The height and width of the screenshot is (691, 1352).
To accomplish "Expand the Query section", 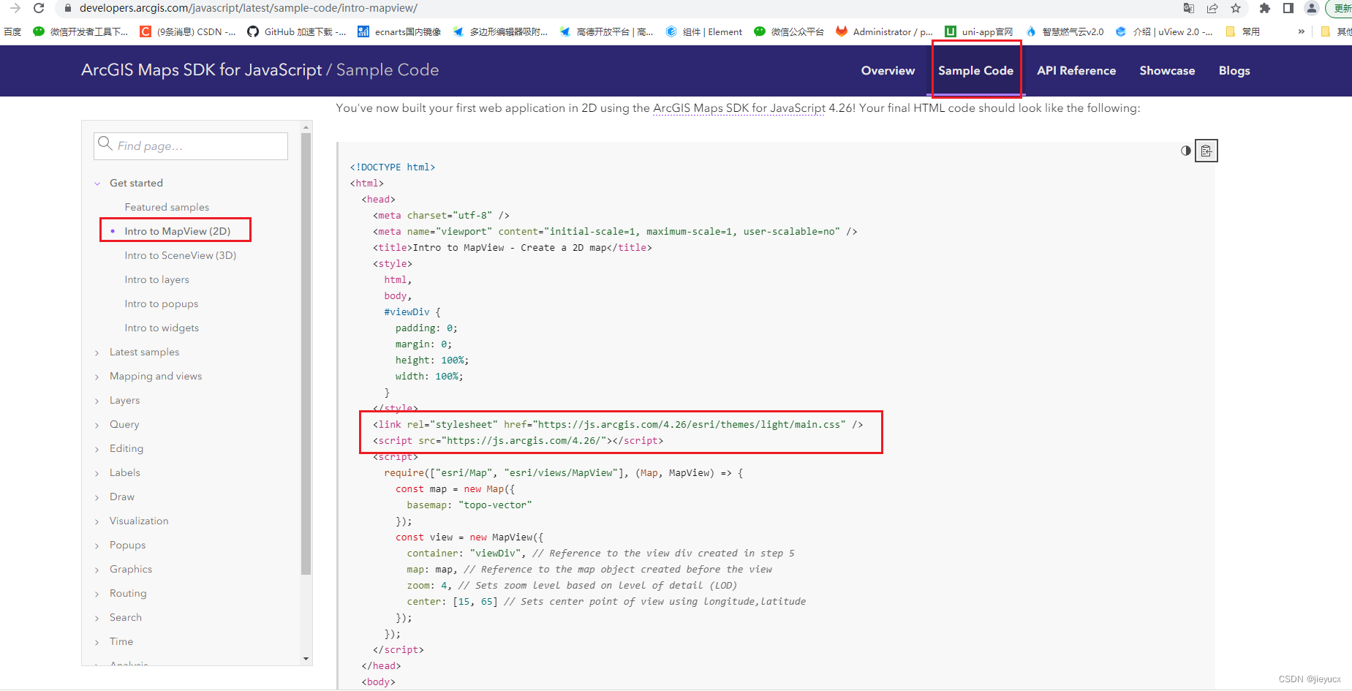I will tap(97, 425).
